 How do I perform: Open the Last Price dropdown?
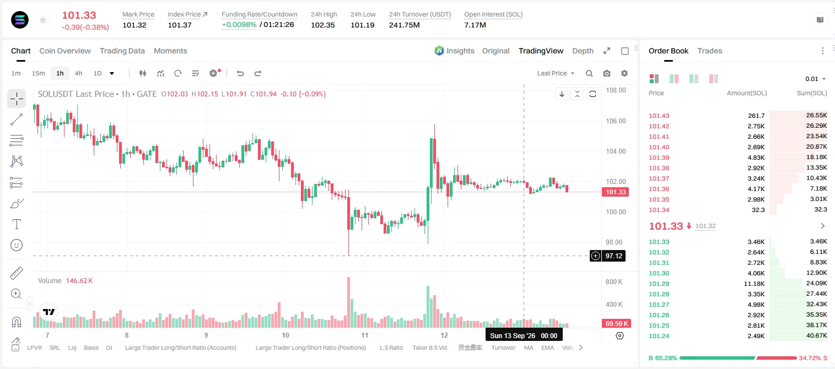tap(556, 73)
